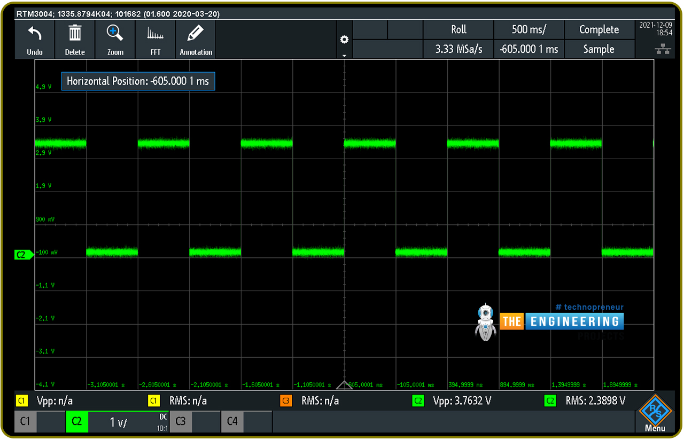Open the settings gear icon
684x440 pixels.
click(x=344, y=40)
